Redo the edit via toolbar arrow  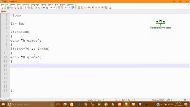tap(39, 8)
